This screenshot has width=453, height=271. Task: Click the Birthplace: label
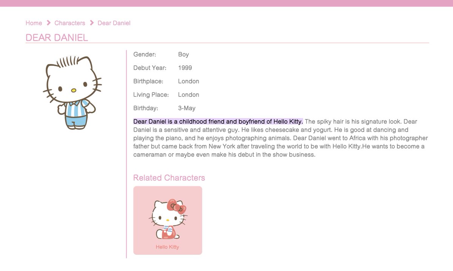tap(148, 81)
